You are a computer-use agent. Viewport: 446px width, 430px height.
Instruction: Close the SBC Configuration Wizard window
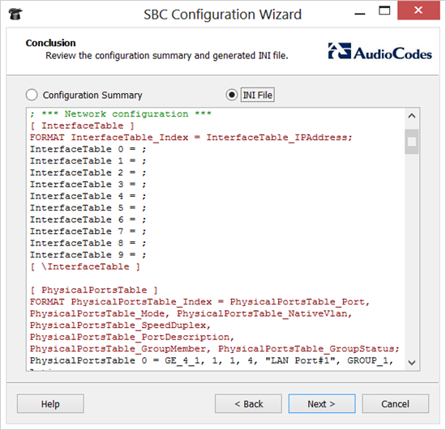point(418,11)
